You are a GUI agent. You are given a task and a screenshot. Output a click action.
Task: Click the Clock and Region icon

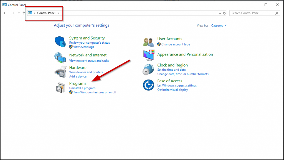148,69
